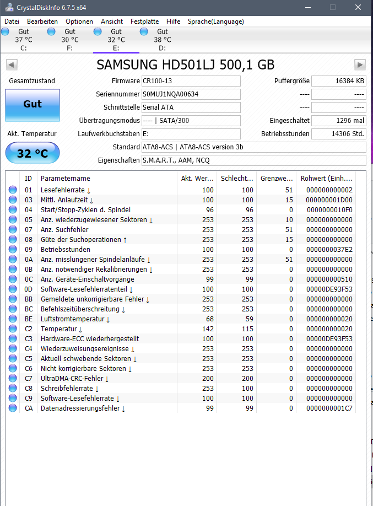The width and height of the screenshot is (373, 506).
Task: Open the Bearbeiten menu
Action: pos(42,21)
